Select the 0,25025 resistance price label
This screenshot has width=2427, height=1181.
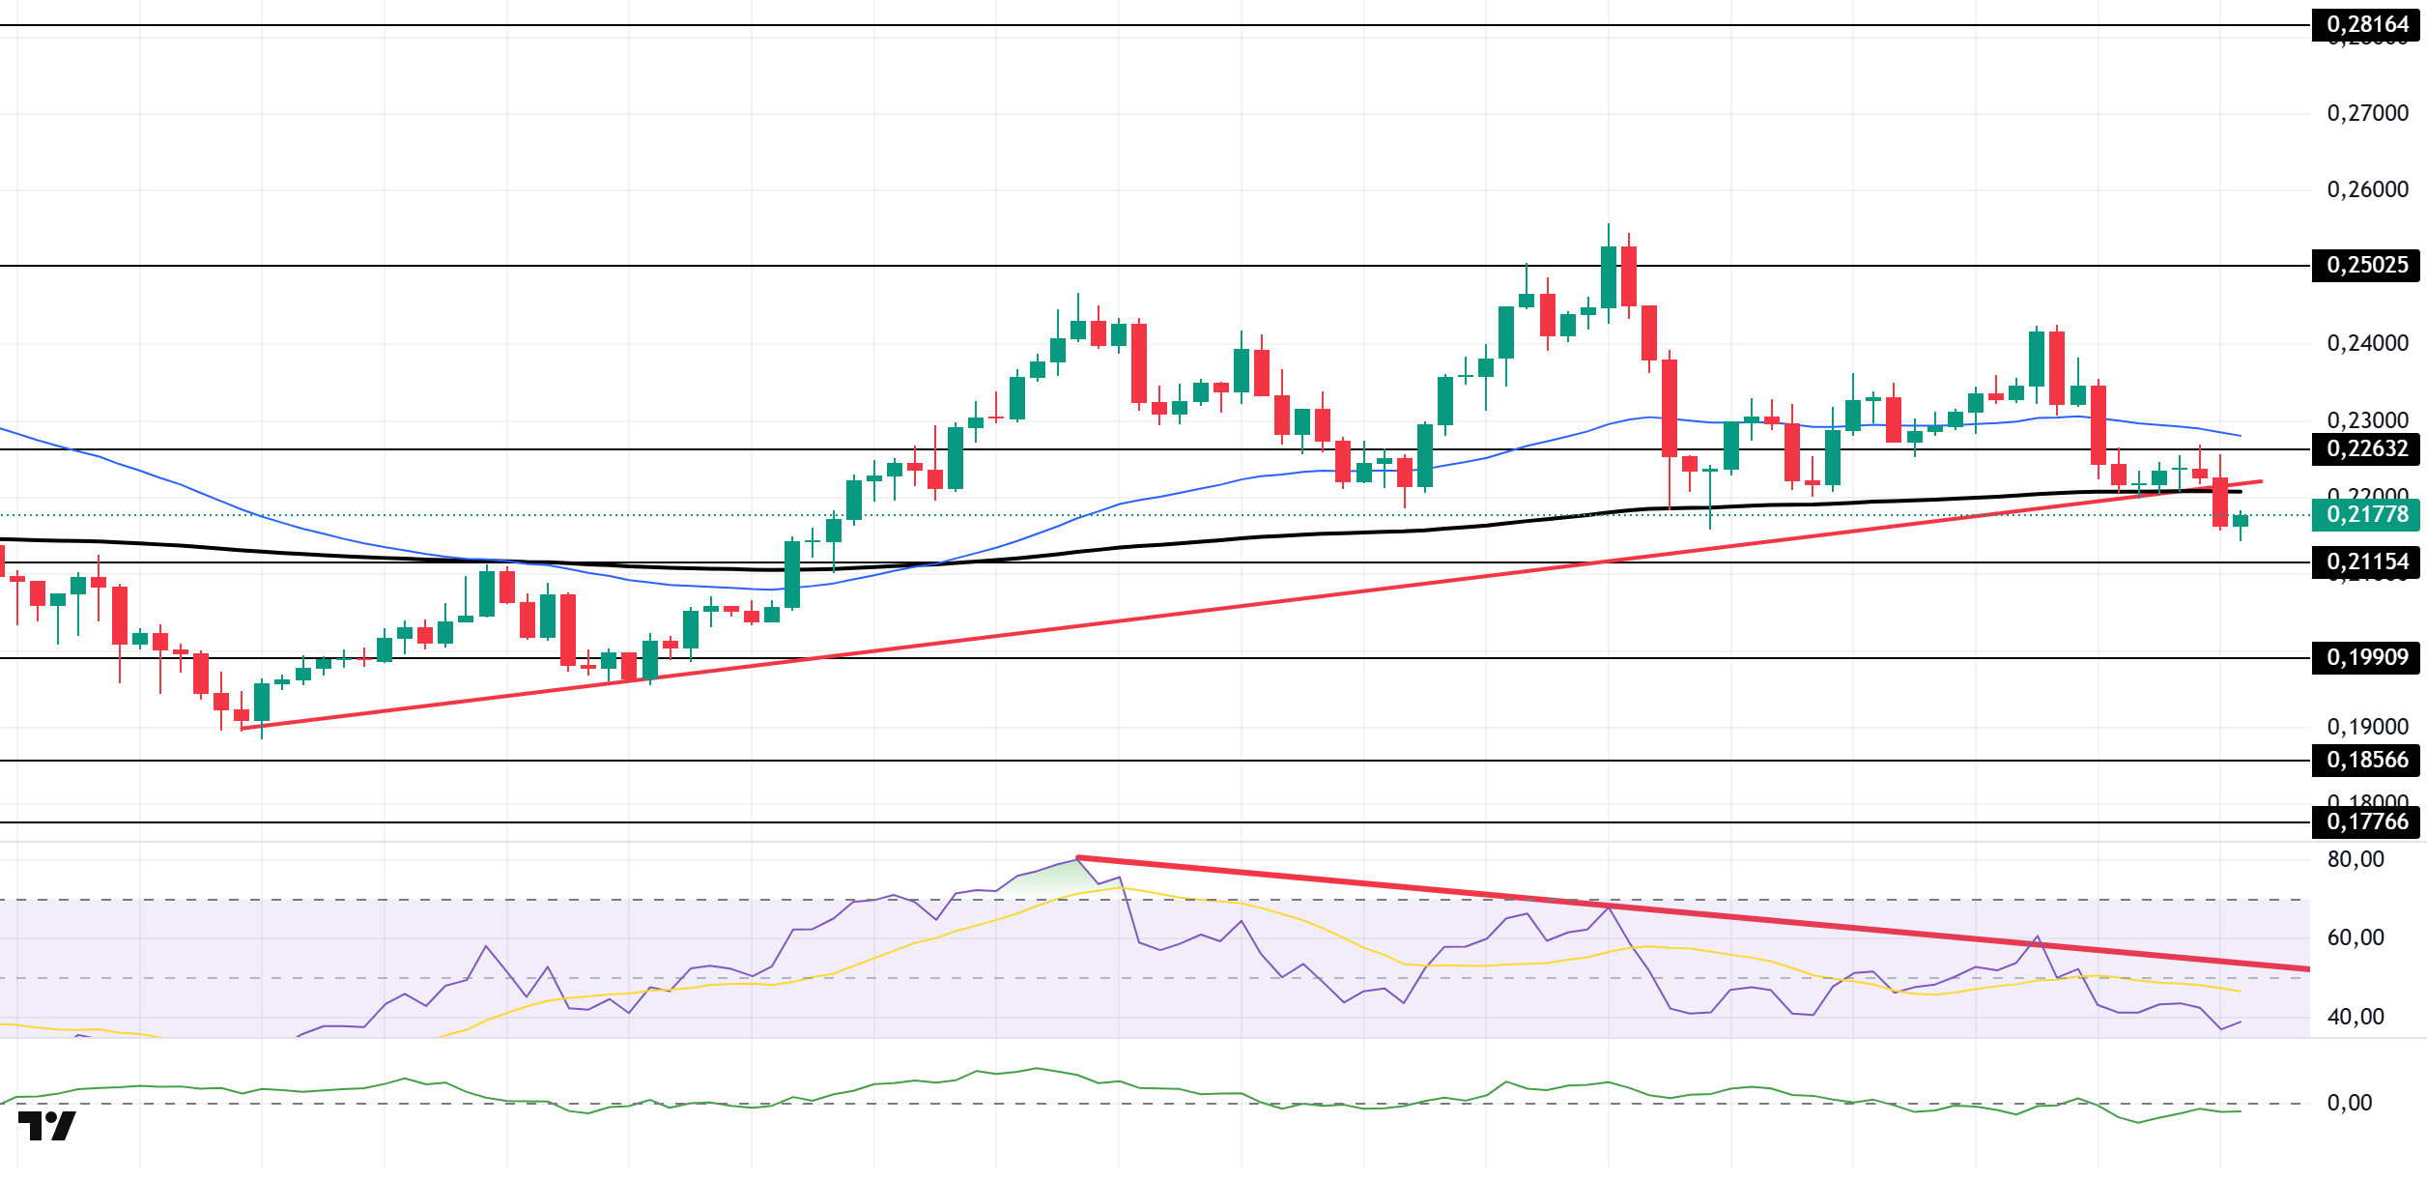(x=2365, y=265)
